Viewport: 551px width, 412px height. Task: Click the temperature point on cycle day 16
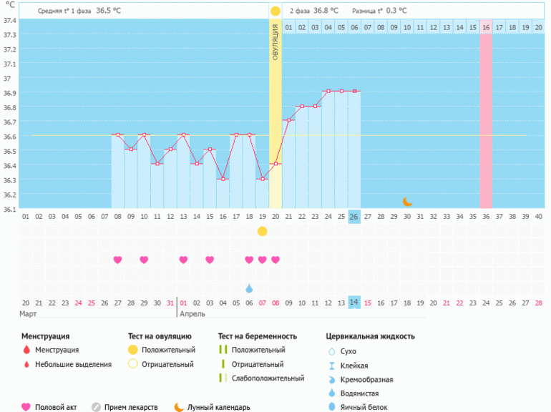coord(223,179)
